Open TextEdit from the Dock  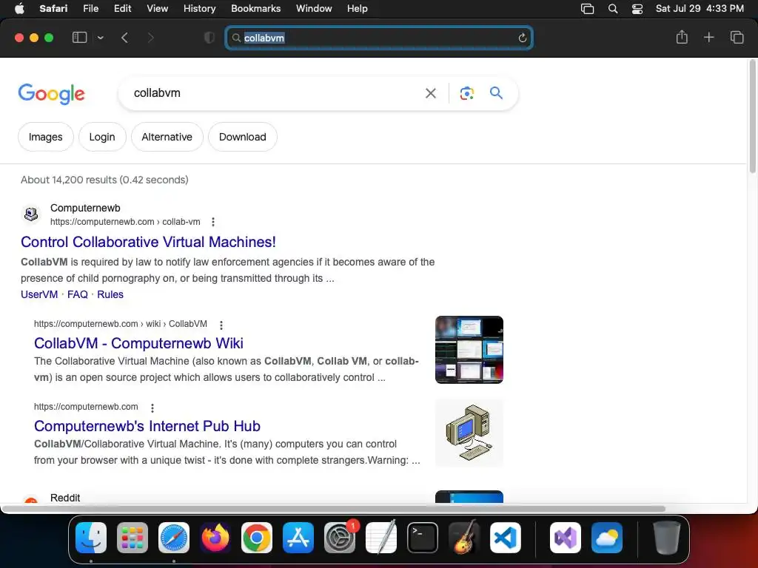381,538
